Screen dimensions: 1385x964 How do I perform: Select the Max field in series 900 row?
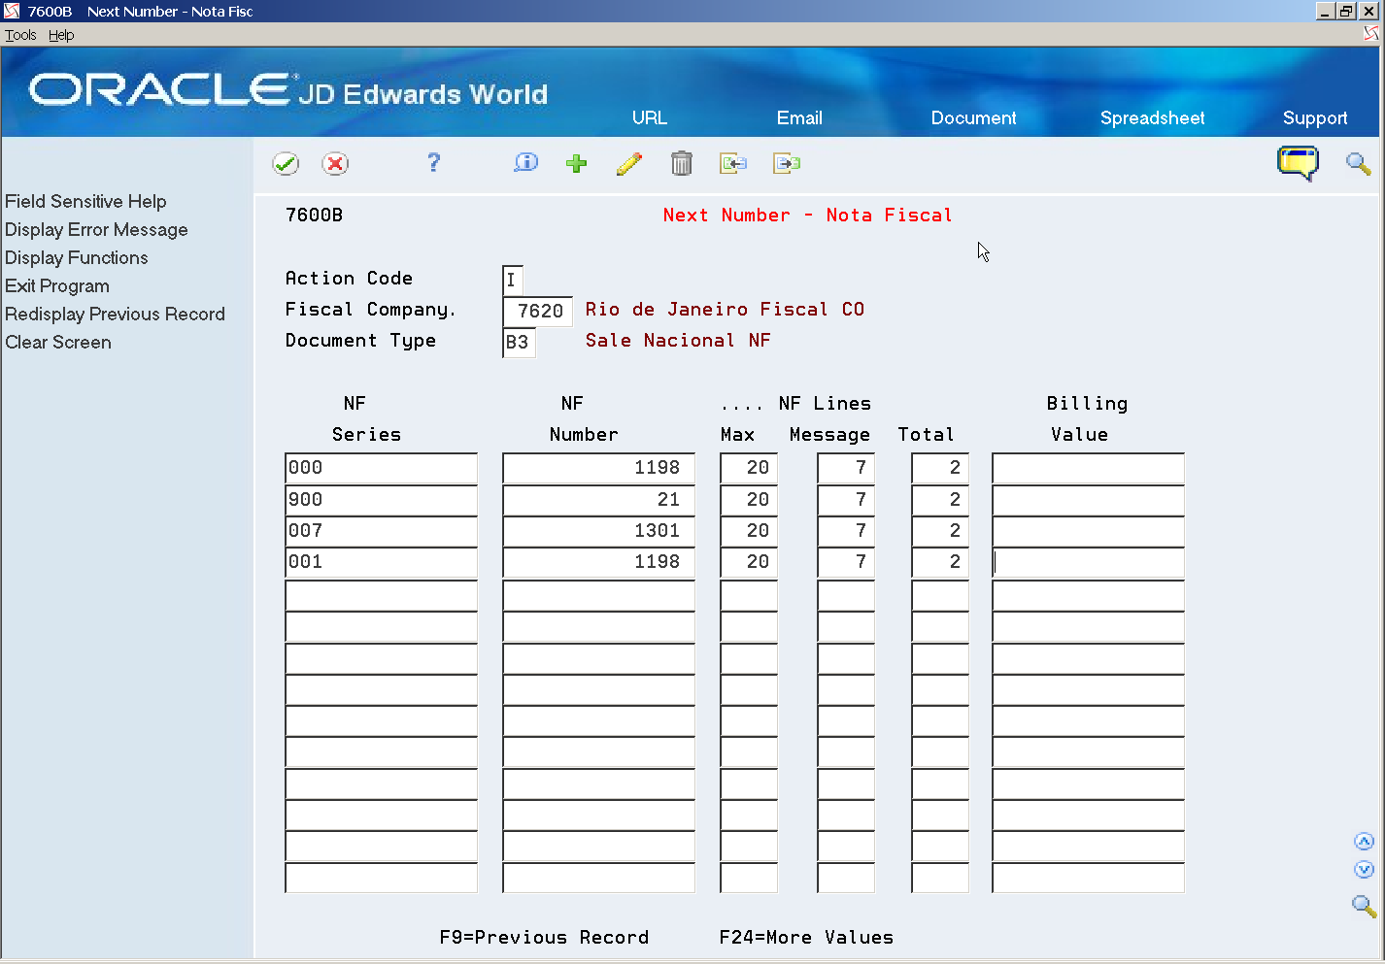pos(749,500)
